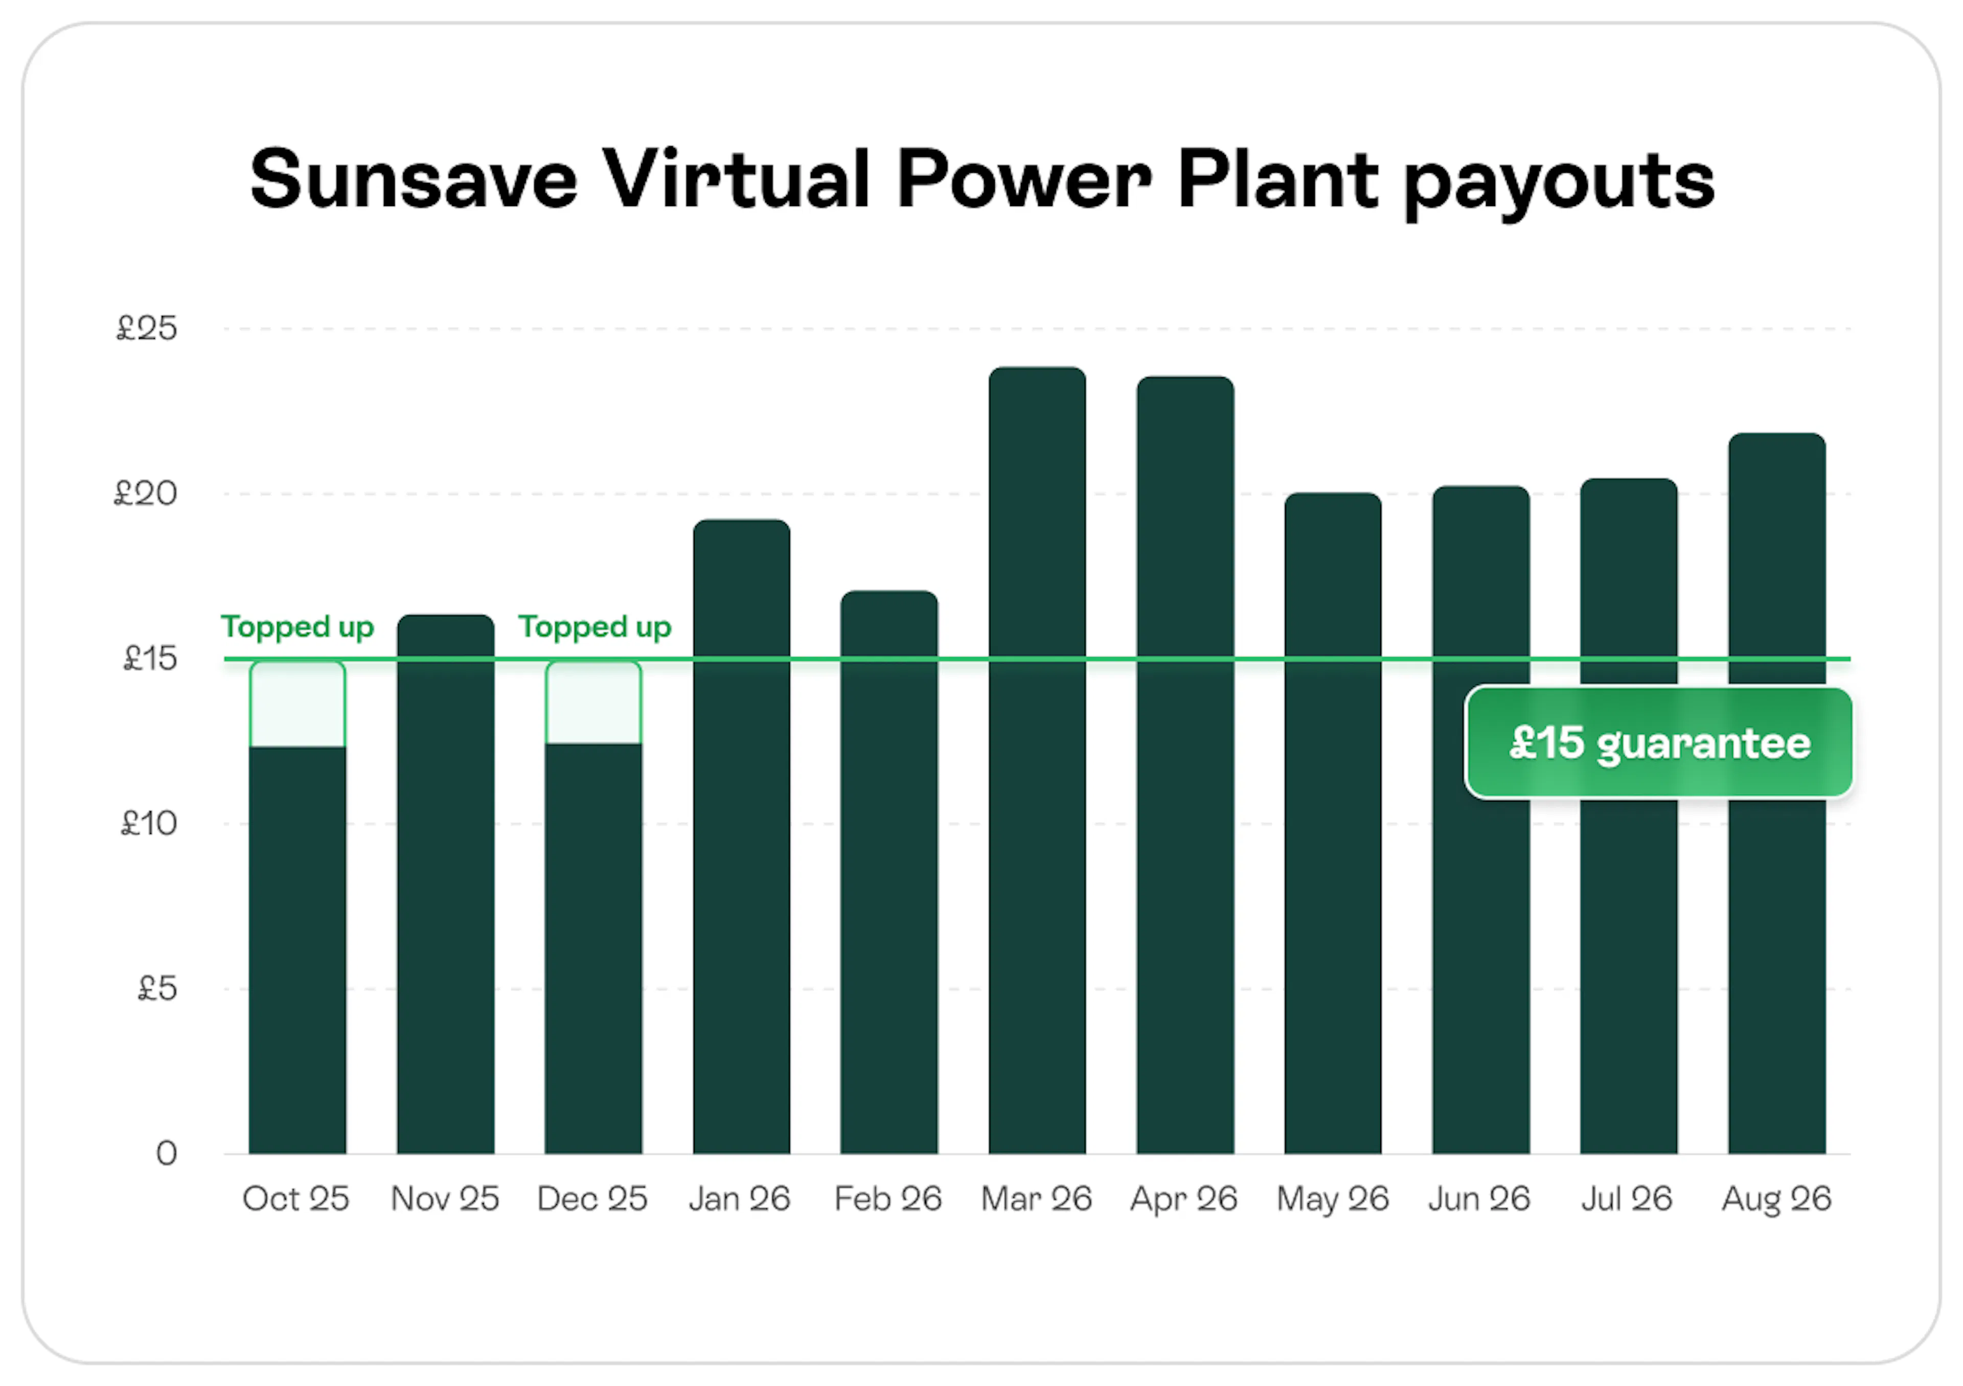Viewport: 1963px width, 1386px height.
Task: Select the Apr 26 payout bar
Action: (x=1185, y=765)
